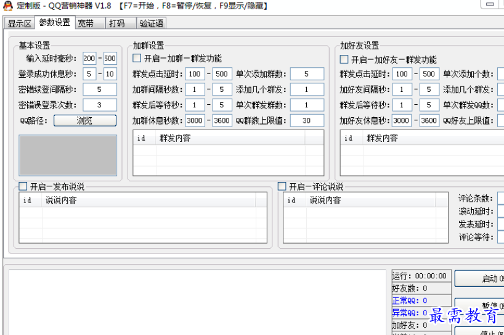504x335 pixels.
Task: Click the 浏览 button for QQ路径
Action: coord(85,120)
